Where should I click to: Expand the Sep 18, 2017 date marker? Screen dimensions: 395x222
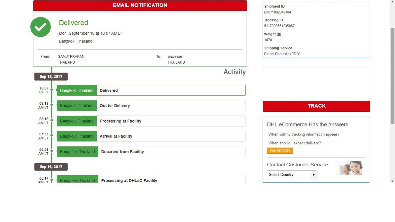51,76
